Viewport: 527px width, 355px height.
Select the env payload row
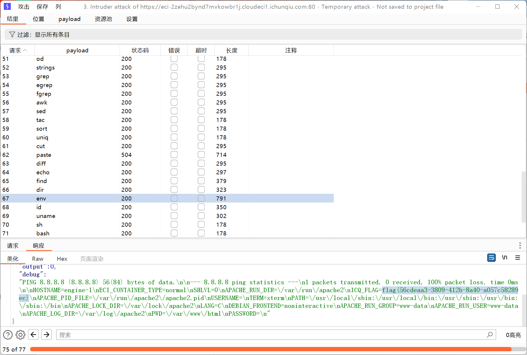(x=167, y=198)
